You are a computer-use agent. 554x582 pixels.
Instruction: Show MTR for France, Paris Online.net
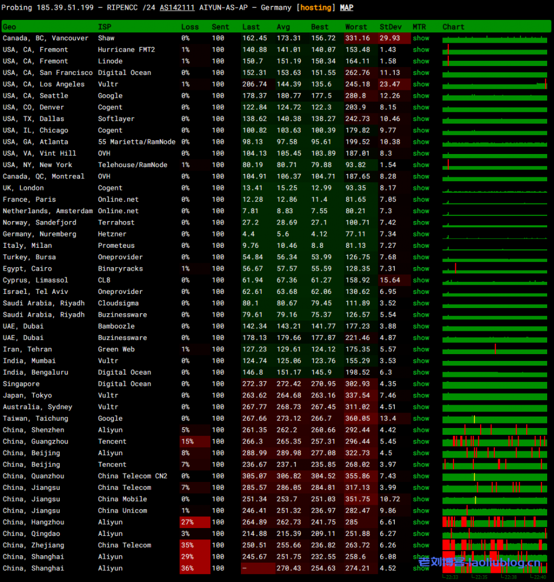[x=421, y=199]
